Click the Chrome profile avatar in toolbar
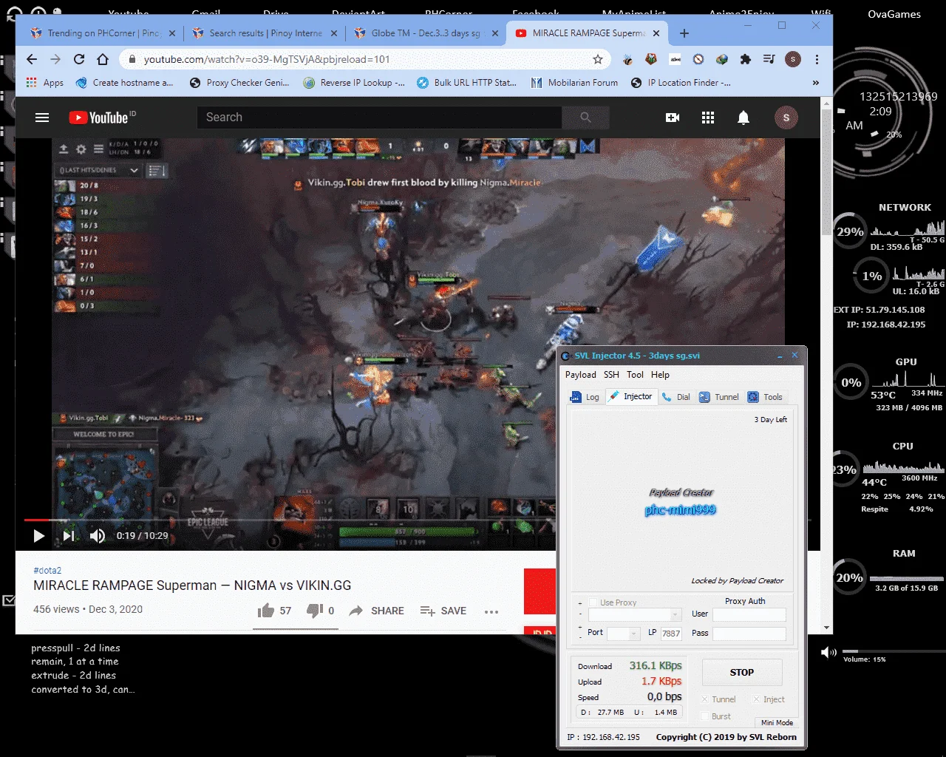 [793, 59]
